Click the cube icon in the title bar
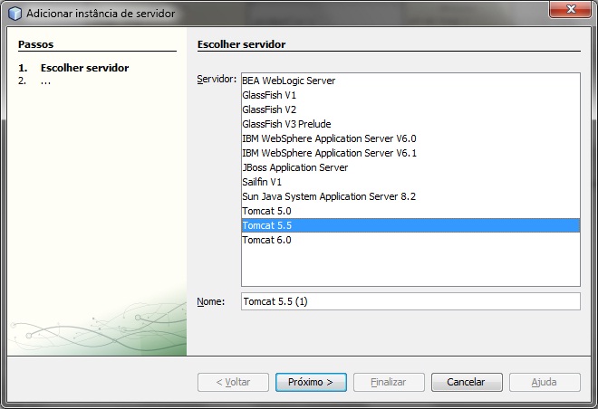This screenshot has height=409, width=598. coord(15,14)
